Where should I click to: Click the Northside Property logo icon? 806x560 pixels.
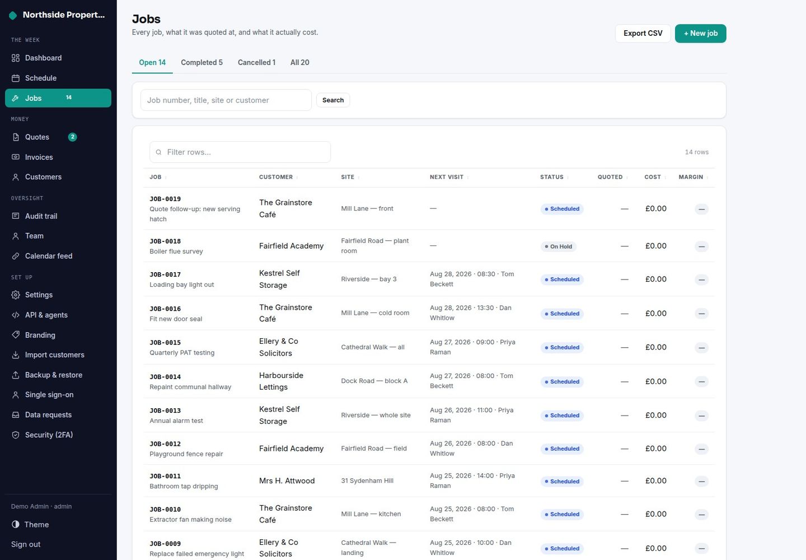point(13,16)
